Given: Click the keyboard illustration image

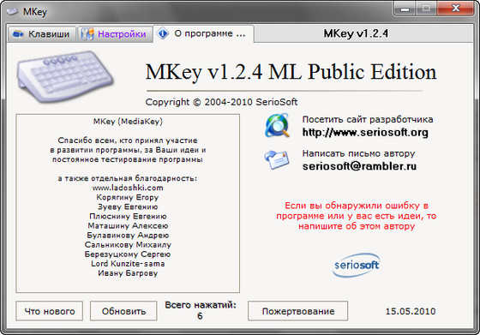Looking at the screenshot, I should point(65,76).
